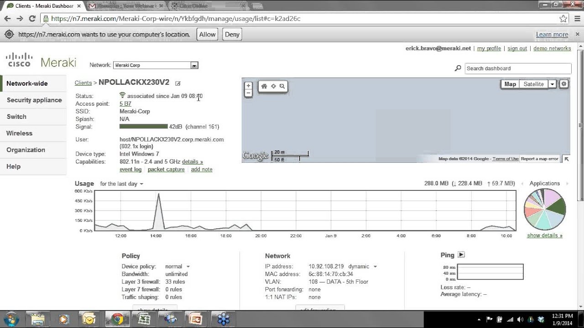Open Chrome menu
Screen dimensions: 584x328
pos(577,19)
